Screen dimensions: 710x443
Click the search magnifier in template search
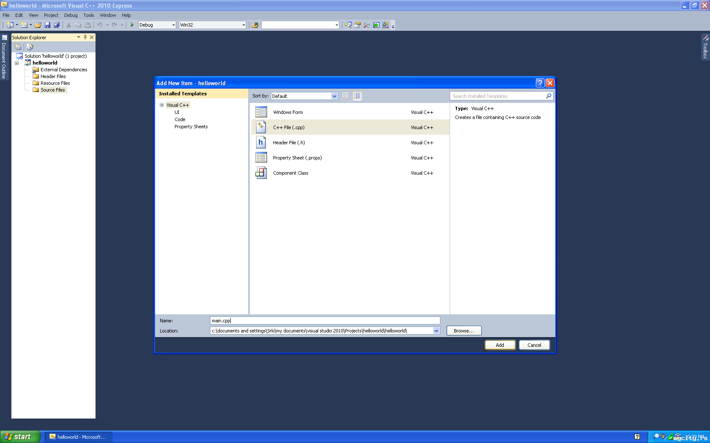pyautogui.click(x=549, y=96)
